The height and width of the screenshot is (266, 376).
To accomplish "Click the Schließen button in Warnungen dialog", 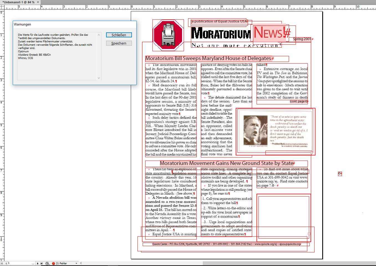I will pos(119,35).
